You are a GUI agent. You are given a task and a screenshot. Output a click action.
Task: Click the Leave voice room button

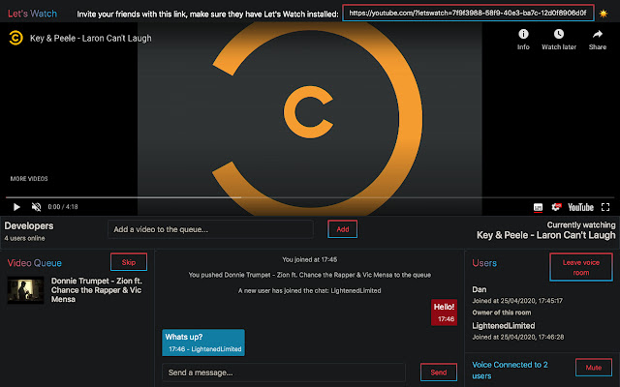point(581,267)
